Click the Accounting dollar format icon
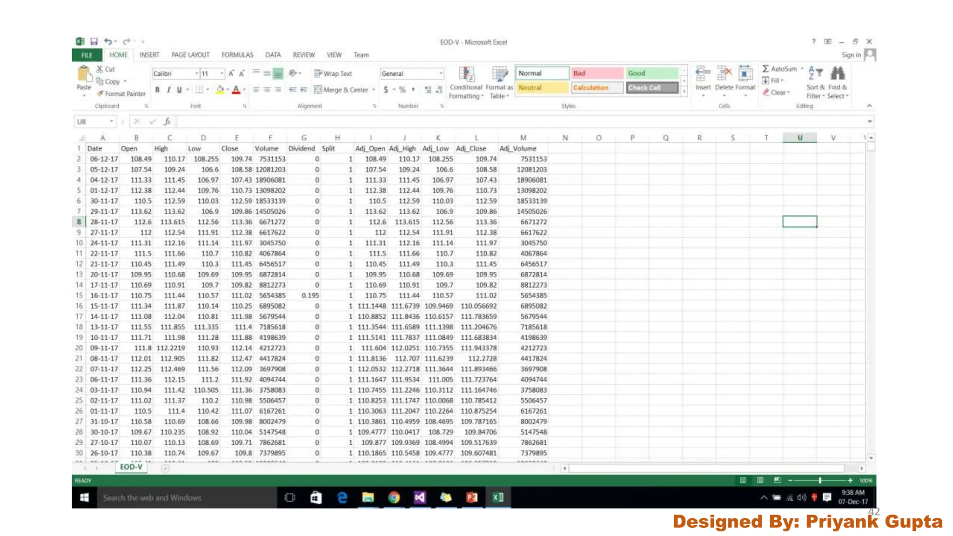The image size is (953, 536). coord(386,89)
